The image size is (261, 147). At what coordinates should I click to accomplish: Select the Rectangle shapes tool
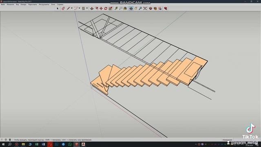click(x=83, y=8)
